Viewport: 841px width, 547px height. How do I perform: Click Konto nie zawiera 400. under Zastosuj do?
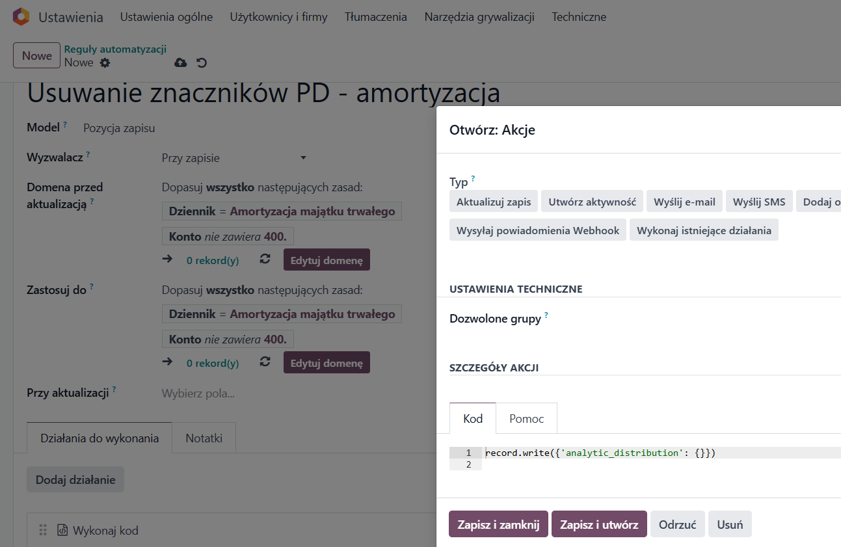click(x=228, y=339)
